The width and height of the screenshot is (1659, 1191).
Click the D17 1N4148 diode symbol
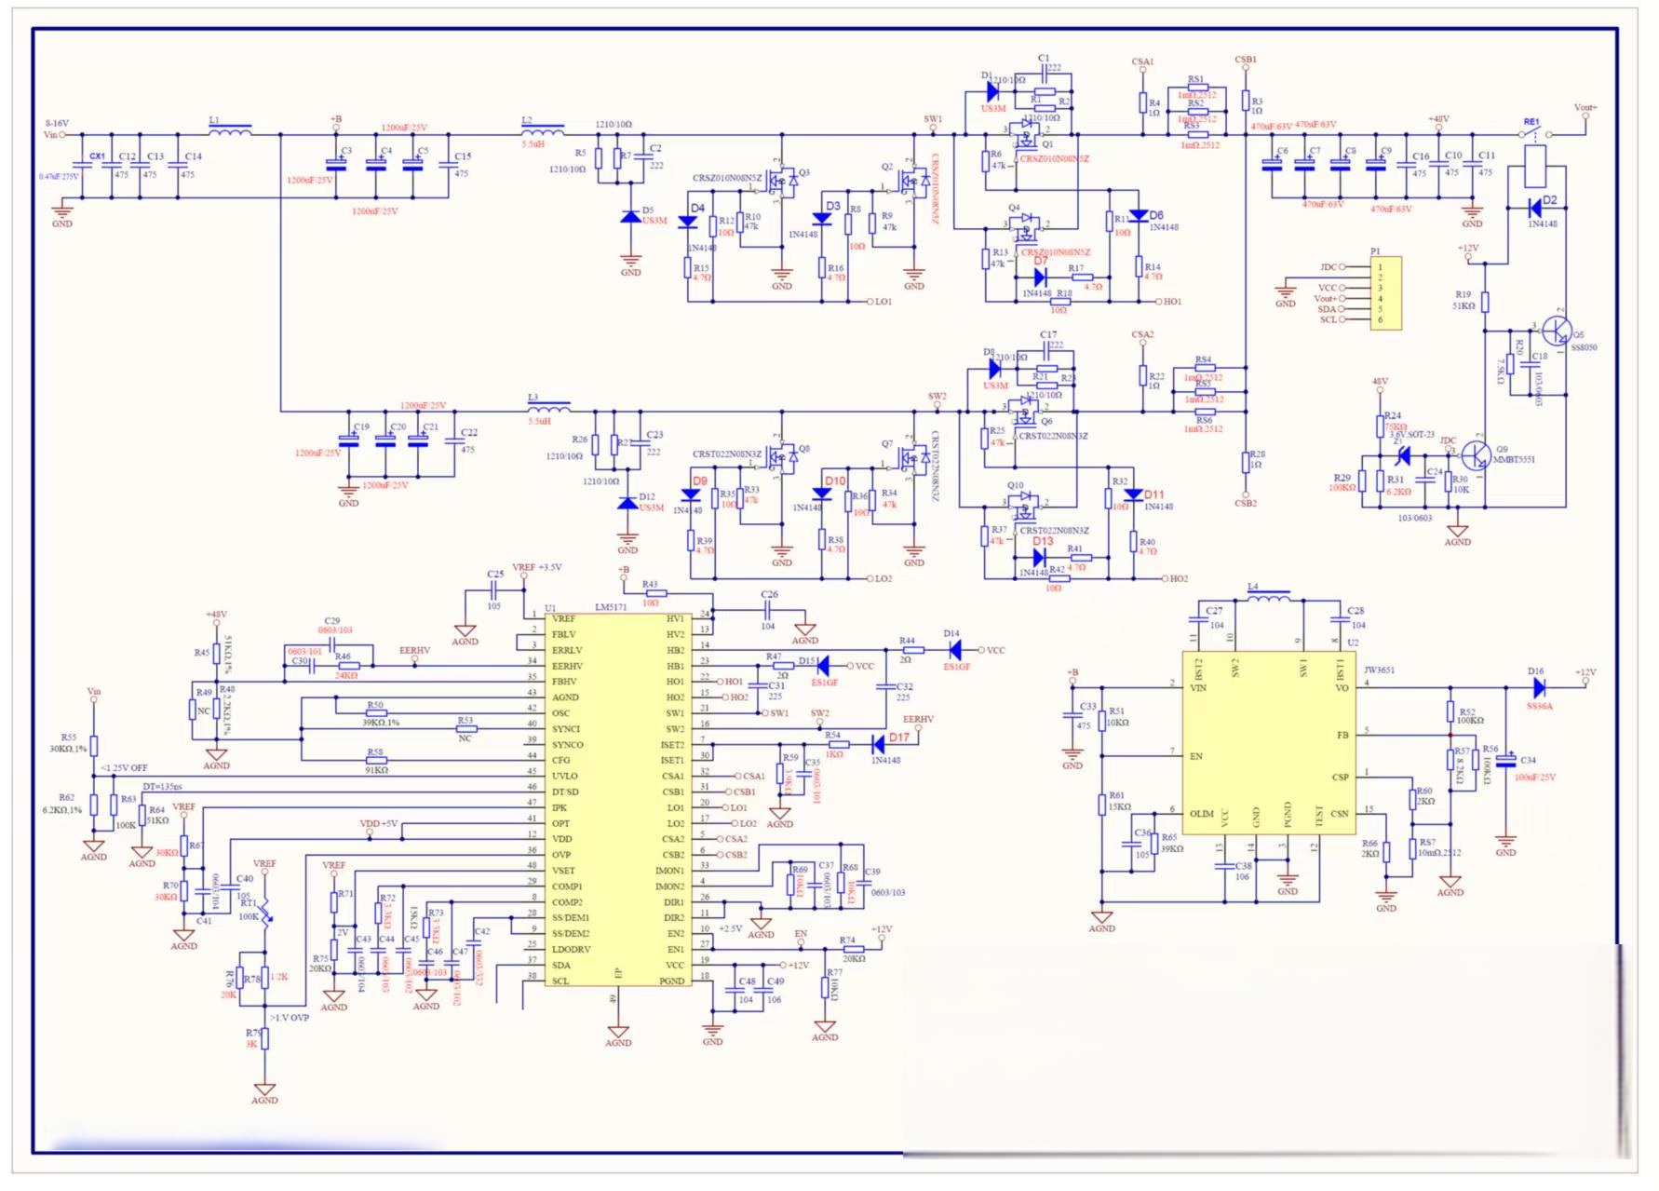coord(877,744)
